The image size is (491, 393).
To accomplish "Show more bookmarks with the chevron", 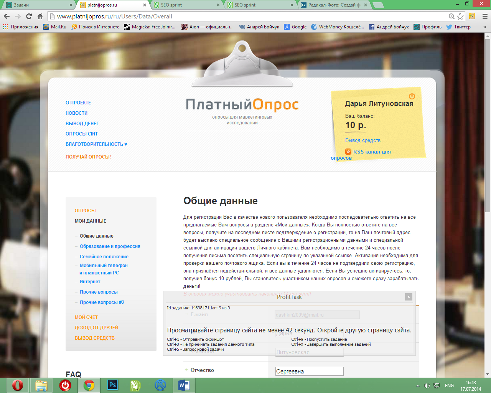I will point(484,27).
